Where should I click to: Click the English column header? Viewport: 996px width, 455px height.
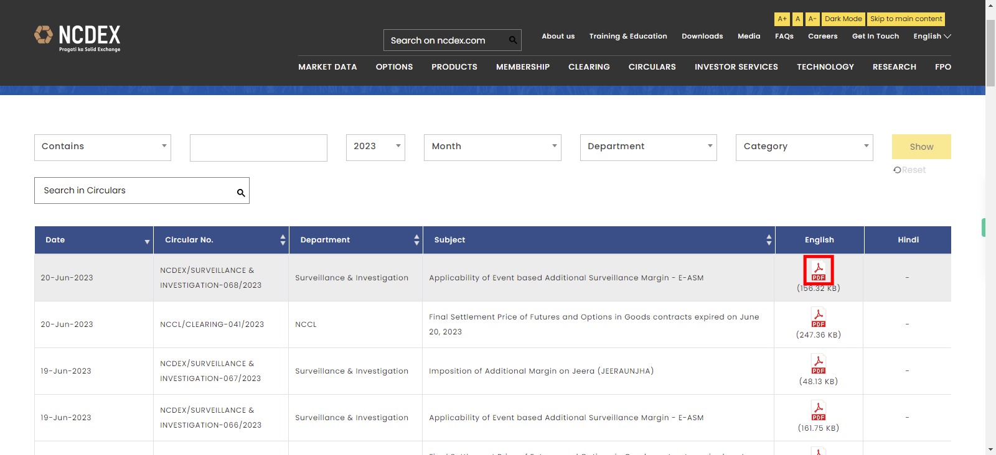point(819,240)
